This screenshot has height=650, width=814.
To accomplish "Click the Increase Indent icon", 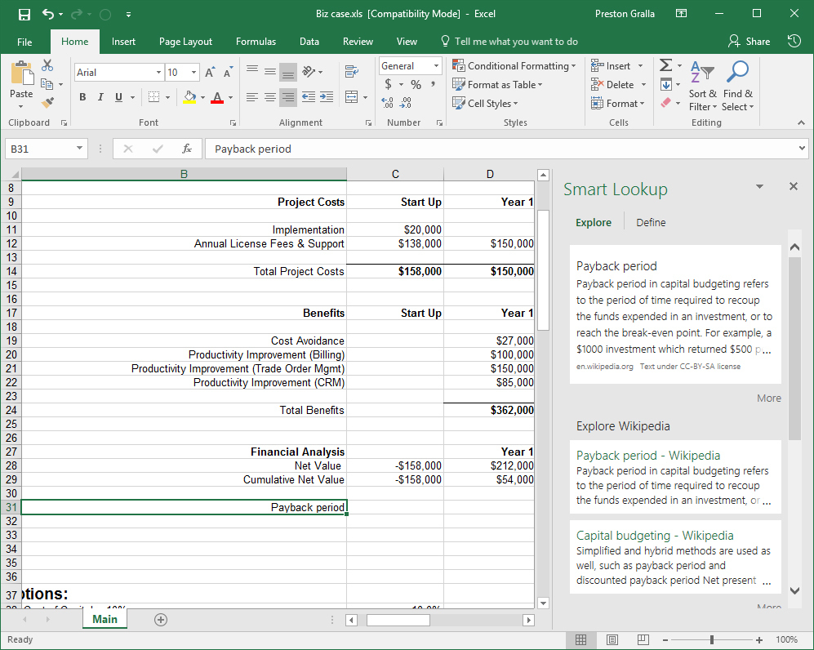I will [327, 97].
